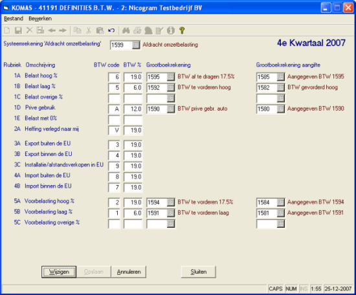The image size is (356, 295).
Task: Click 'BTW te vorderen laag' label
Action: click(x=203, y=213)
